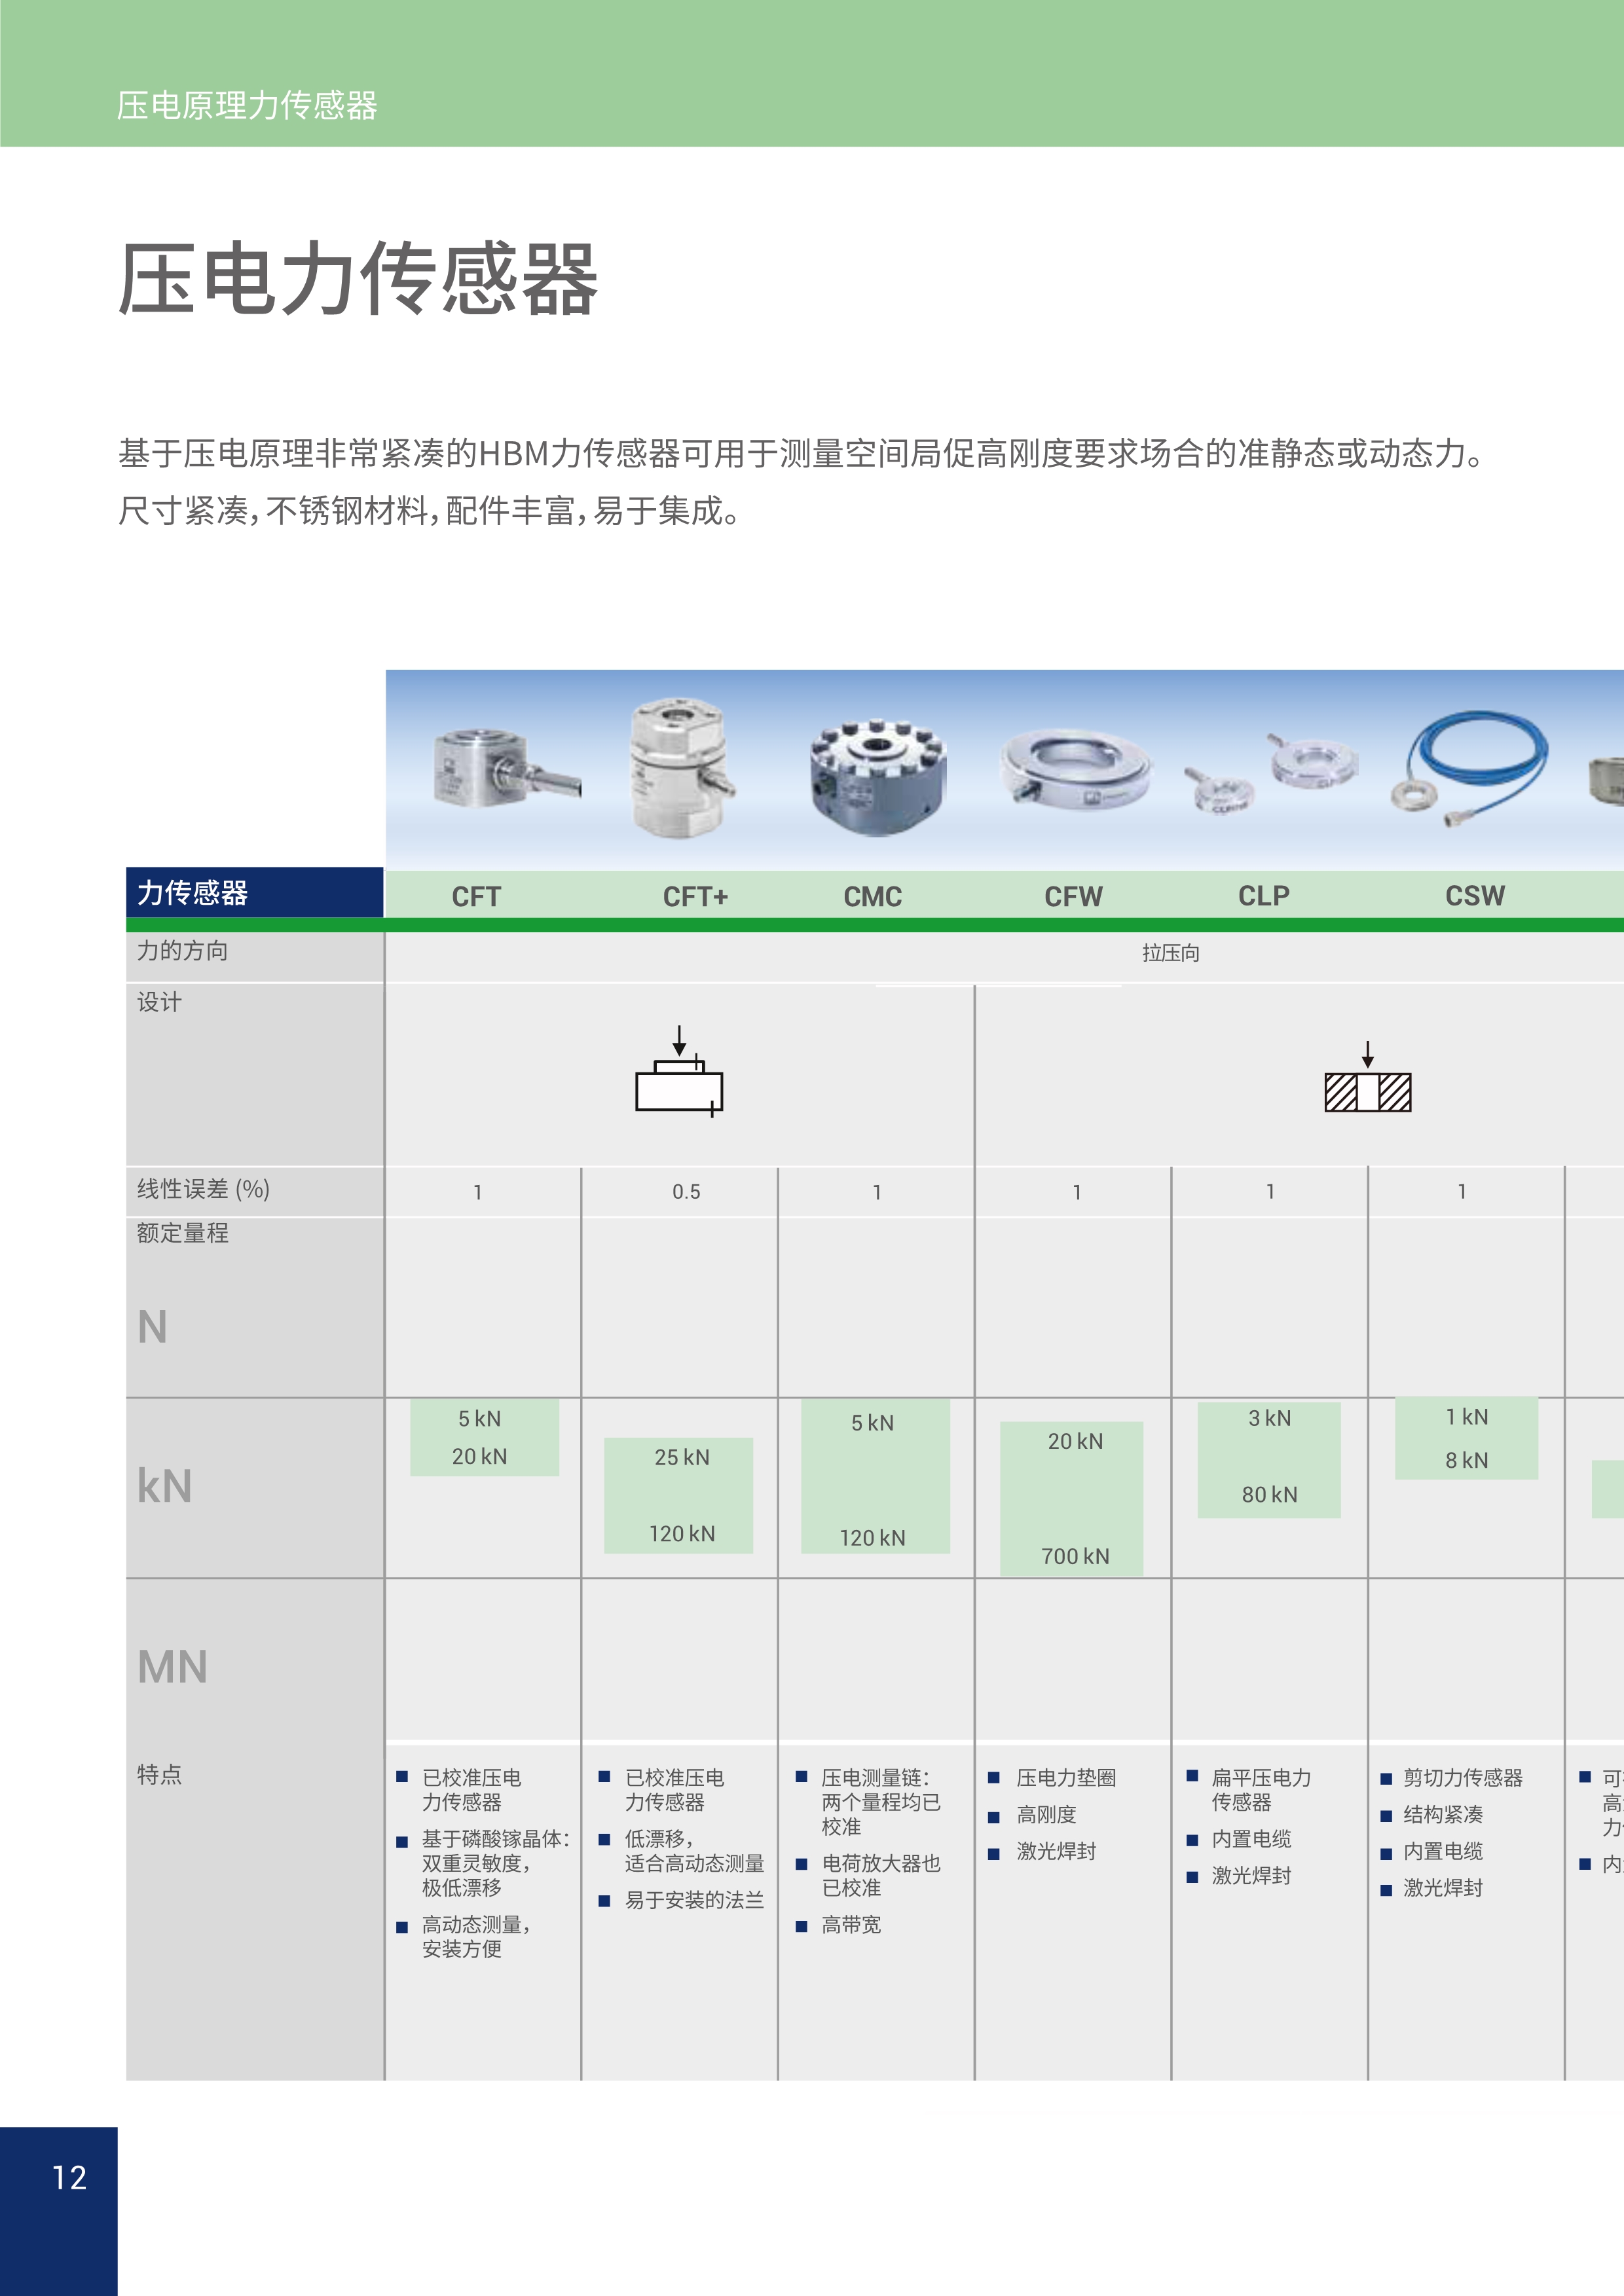This screenshot has width=1624, height=2296.
Task: Click the 压电原理力传感器 header banner text
Action: 247,105
